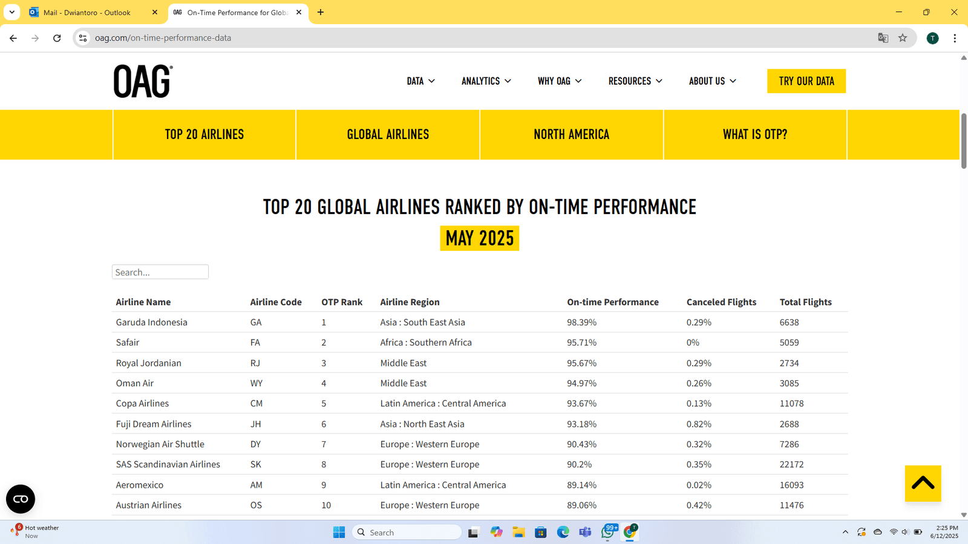
Task: Open WhatsApp from taskbar
Action: coord(608,532)
